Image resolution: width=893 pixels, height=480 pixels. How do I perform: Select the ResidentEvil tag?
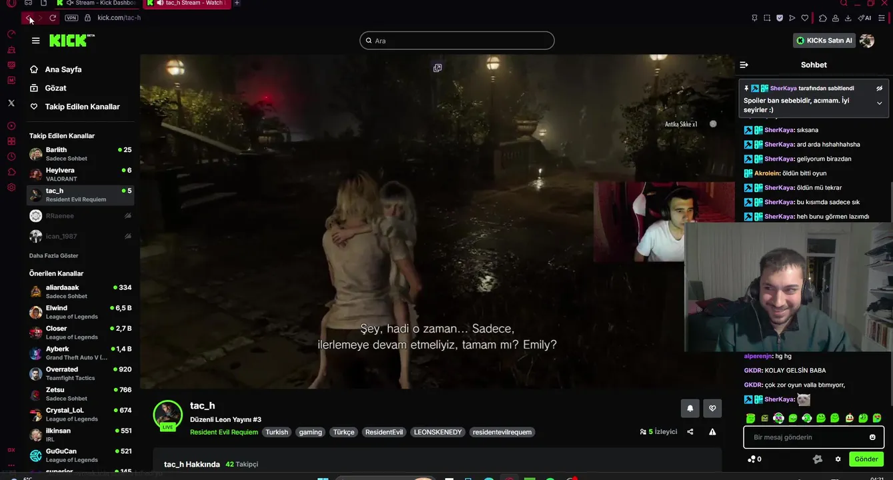[384, 432]
